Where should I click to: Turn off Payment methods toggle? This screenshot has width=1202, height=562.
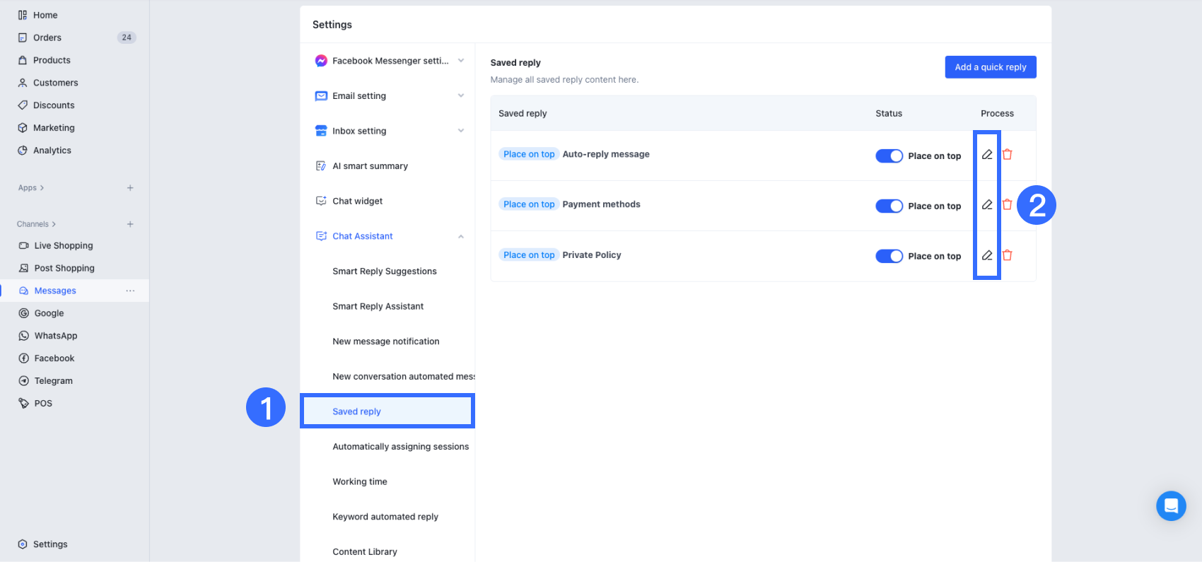889,206
